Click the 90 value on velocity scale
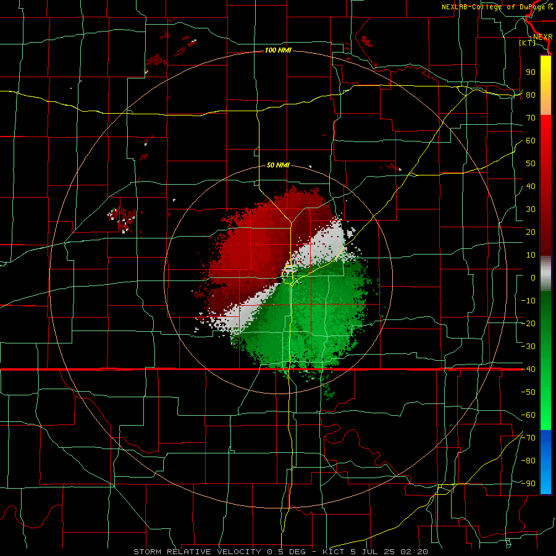Screen dimensions: 556x556 531,72
